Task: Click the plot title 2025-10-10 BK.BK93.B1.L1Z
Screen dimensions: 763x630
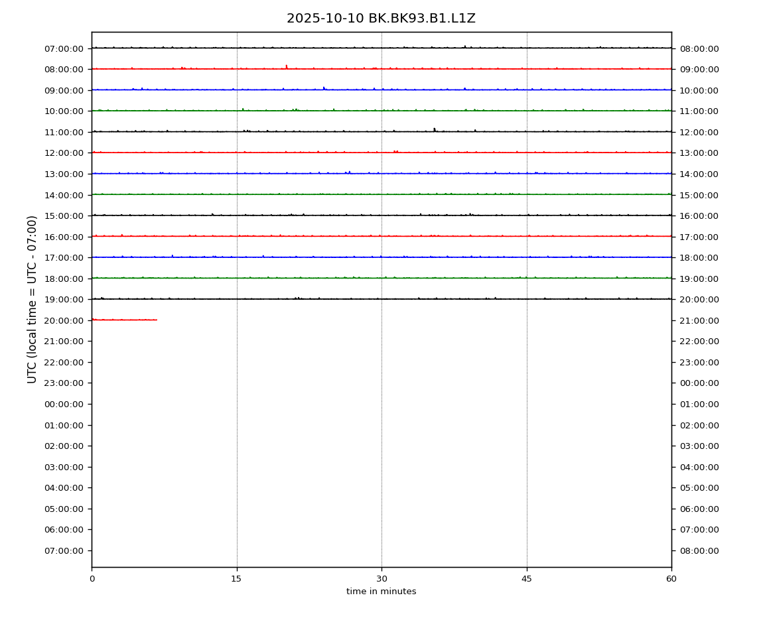Action: (381, 19)
